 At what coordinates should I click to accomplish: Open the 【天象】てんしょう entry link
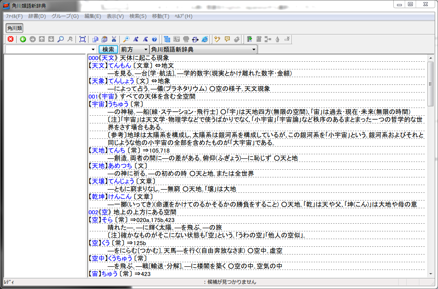tap(112, 81)
